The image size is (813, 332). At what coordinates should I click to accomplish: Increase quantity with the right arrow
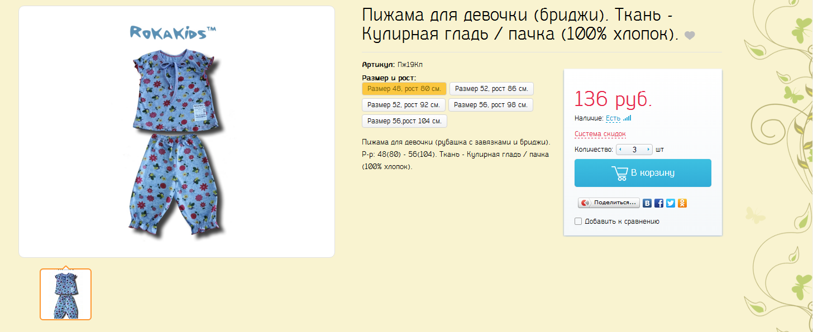coord(648,150)
